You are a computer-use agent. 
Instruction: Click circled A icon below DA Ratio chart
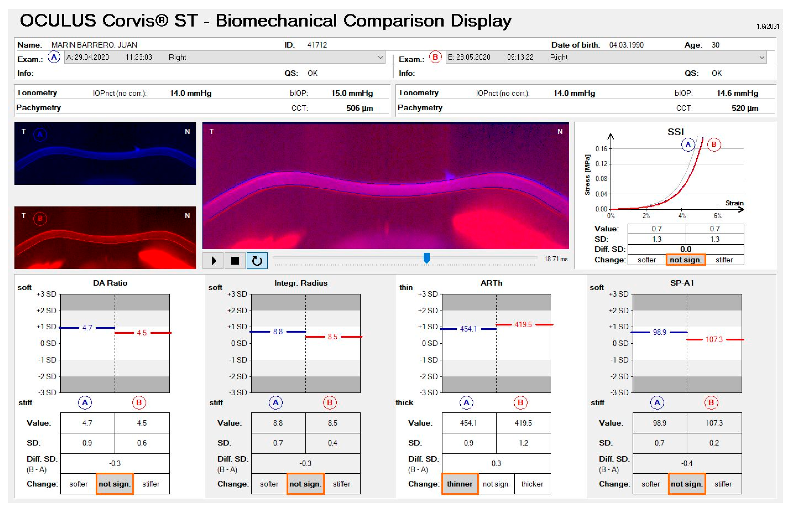coord(85,403)
